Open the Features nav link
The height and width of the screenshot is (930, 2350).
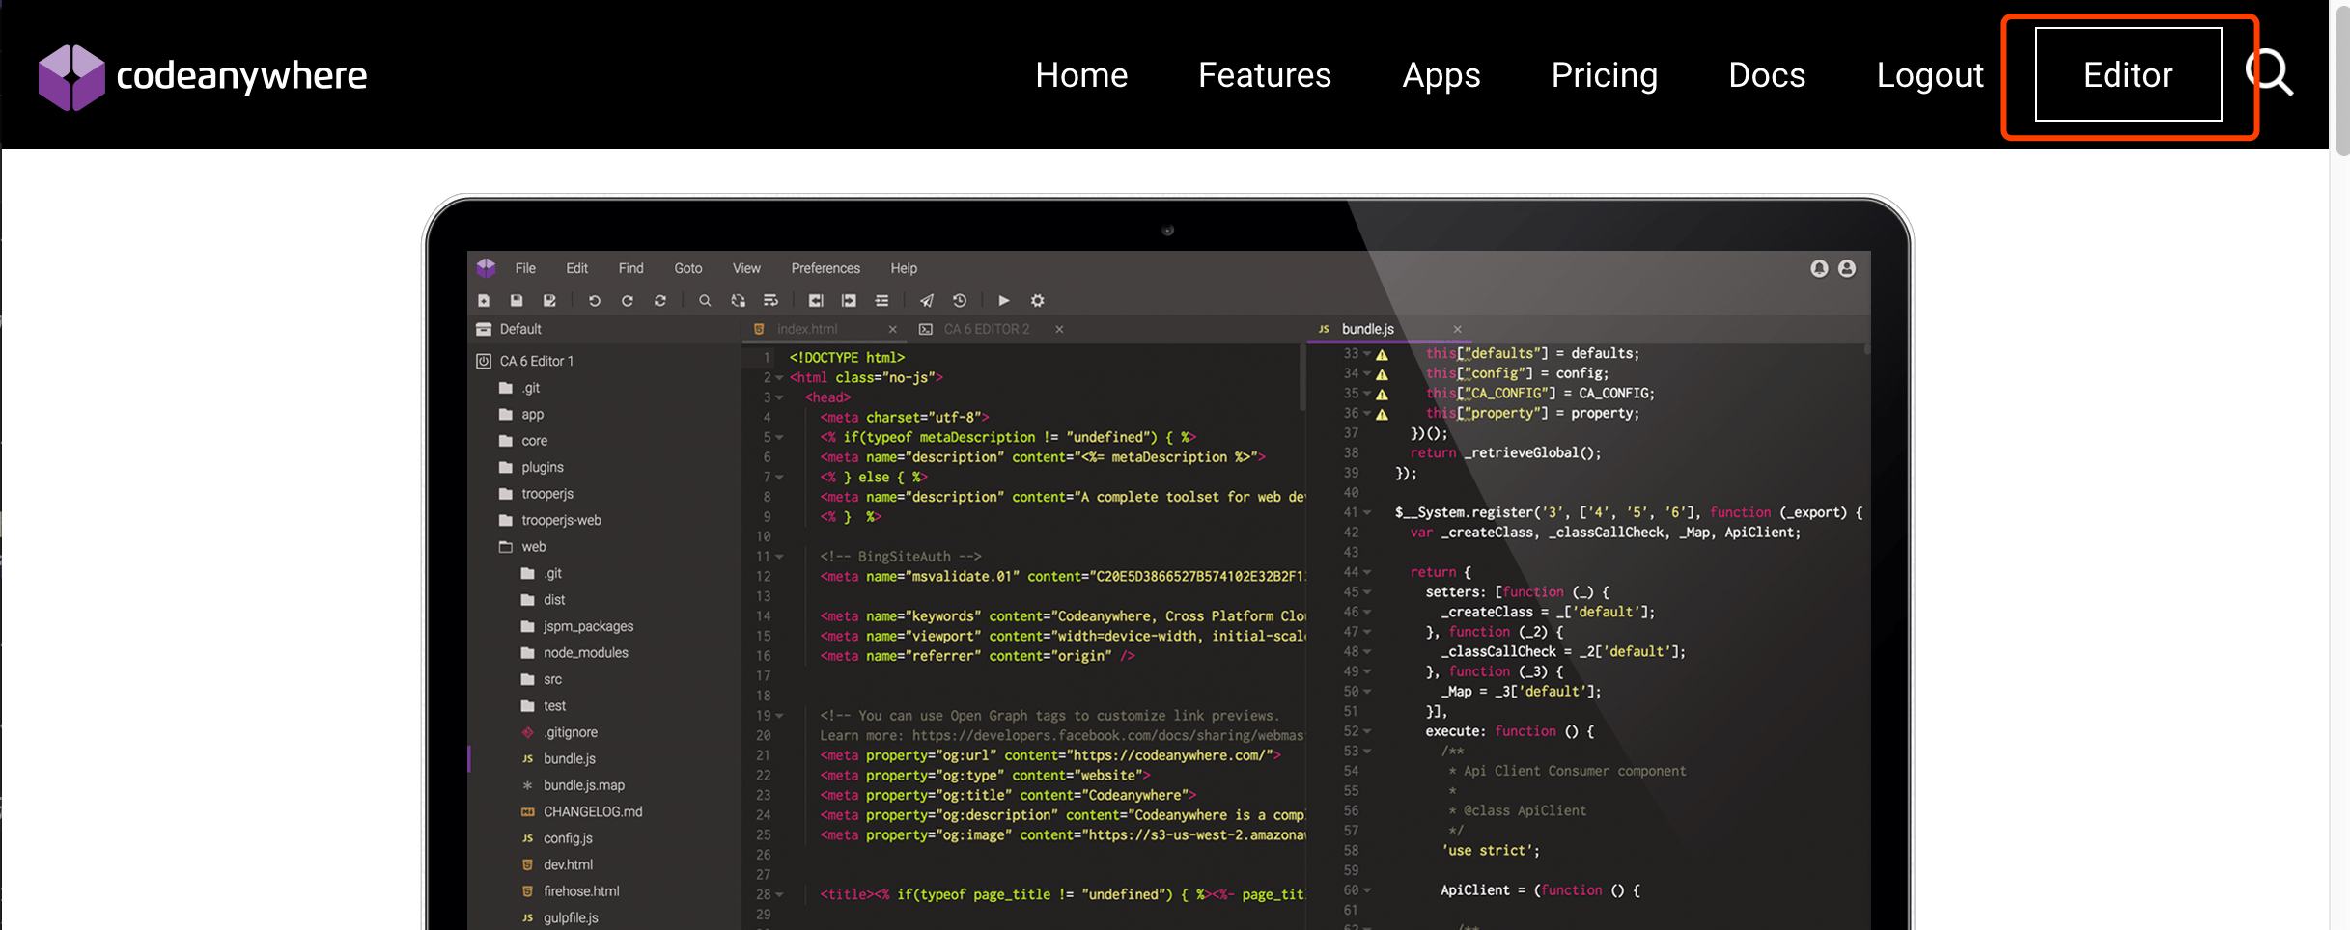pos(1265,74)
